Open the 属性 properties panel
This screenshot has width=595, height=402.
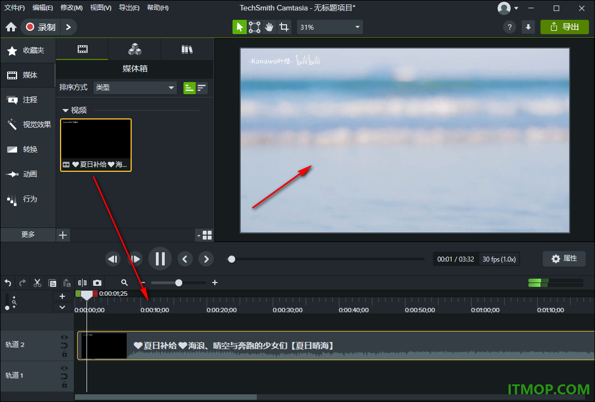[564, 259]
